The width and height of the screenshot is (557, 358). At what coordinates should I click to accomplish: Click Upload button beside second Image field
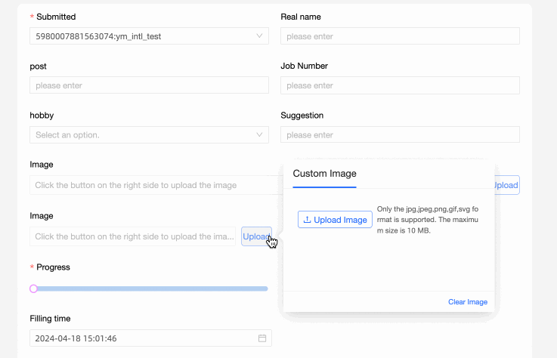(255, 236)
